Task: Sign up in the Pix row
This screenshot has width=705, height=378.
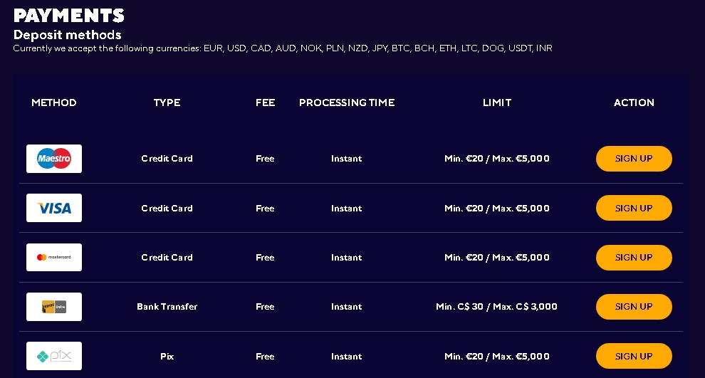Action: tap(634, 356)
